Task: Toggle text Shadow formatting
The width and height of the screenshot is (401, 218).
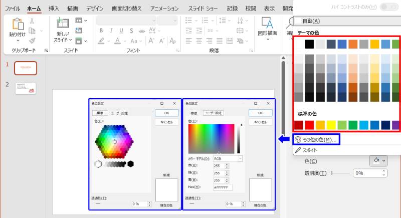Action: (131, 31)
